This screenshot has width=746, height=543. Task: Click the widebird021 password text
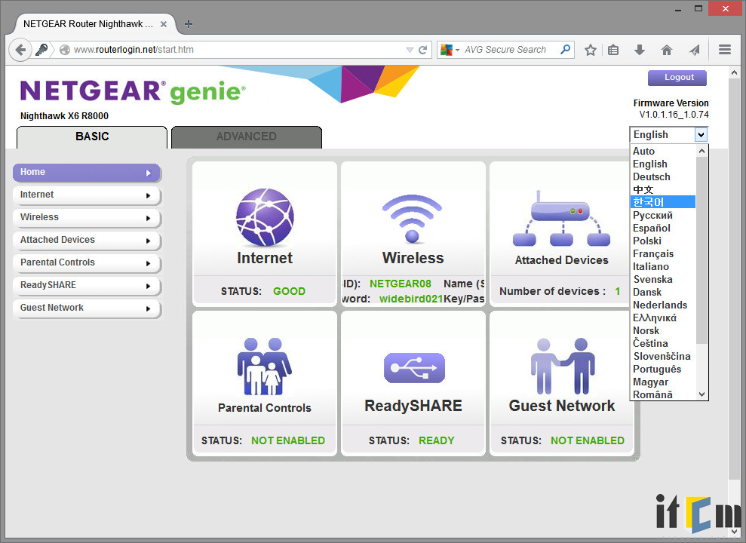(x=411, y=299)
